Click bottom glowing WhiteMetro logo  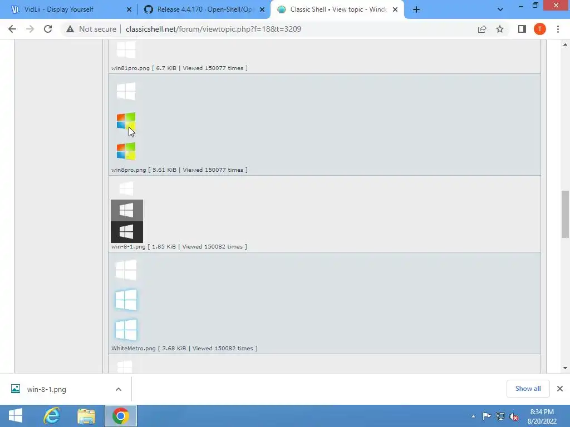(x=126, y=330)
